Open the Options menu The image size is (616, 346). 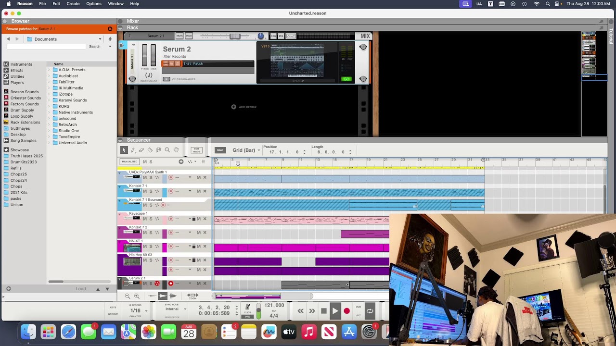tap(94, 4)
